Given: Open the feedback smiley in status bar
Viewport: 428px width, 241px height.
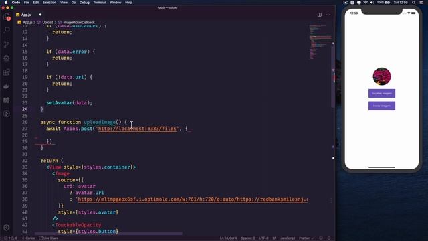Looking at the screenshot, I should (x=321, y=238).
